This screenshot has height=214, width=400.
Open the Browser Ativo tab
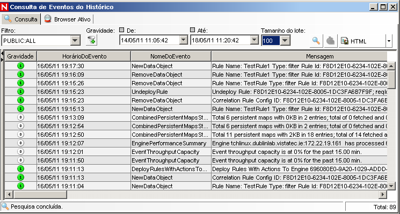(x=67, y=19)
